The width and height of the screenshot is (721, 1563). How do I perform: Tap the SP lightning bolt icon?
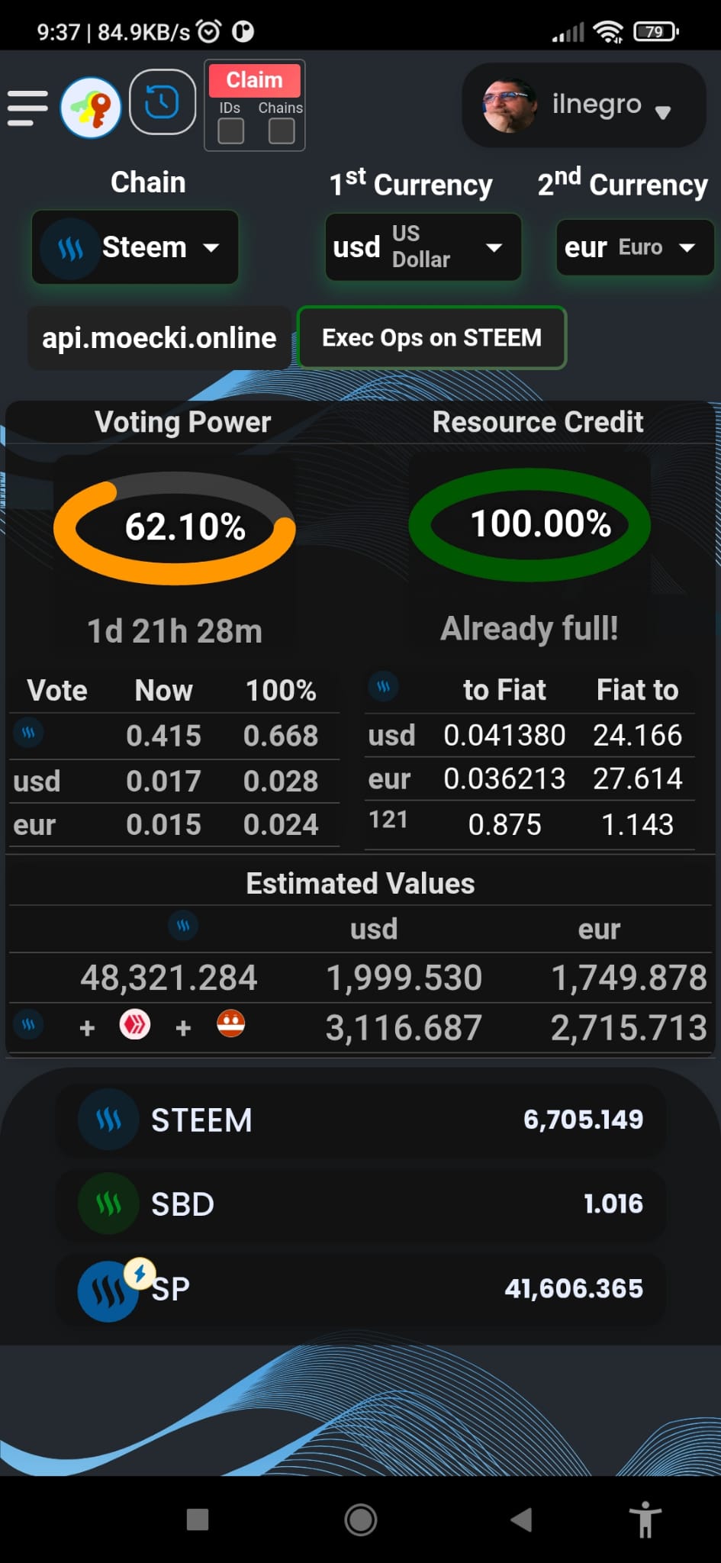[140, 1273]
